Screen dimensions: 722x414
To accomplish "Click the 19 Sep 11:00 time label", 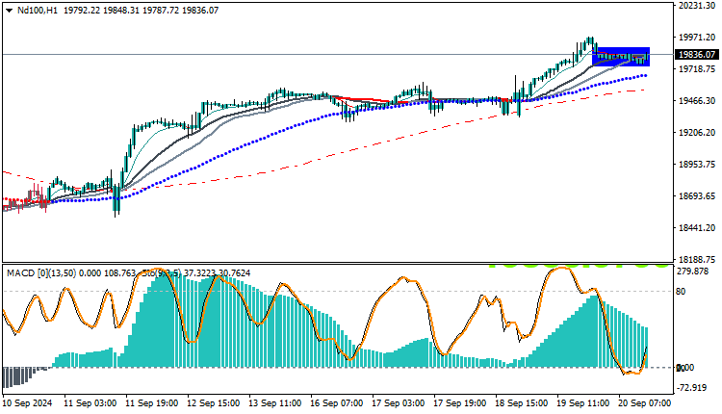I will [583, 403].
